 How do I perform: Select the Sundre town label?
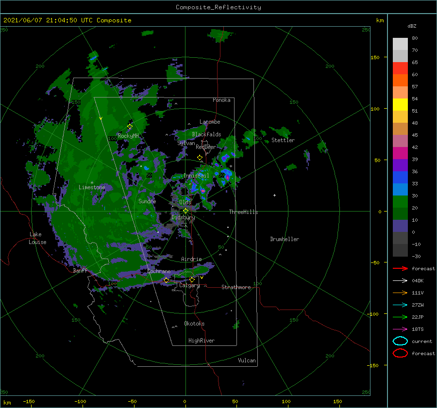click(x=147, y=201)
